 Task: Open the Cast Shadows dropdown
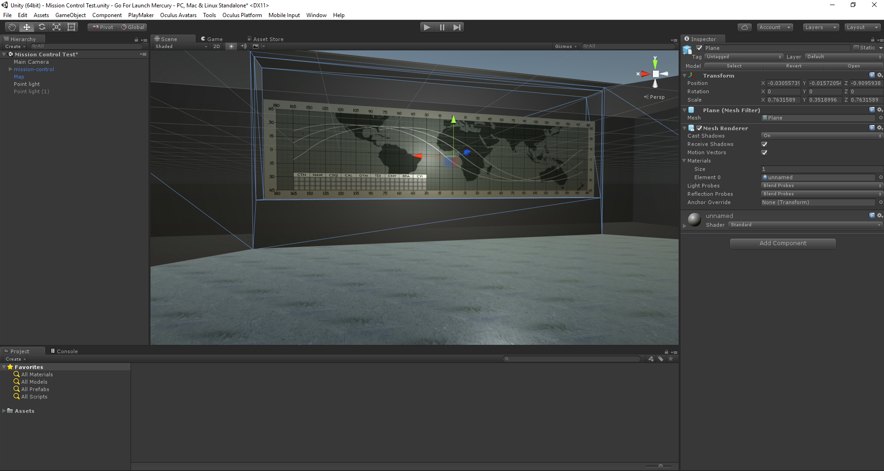(x=821, y=136)
